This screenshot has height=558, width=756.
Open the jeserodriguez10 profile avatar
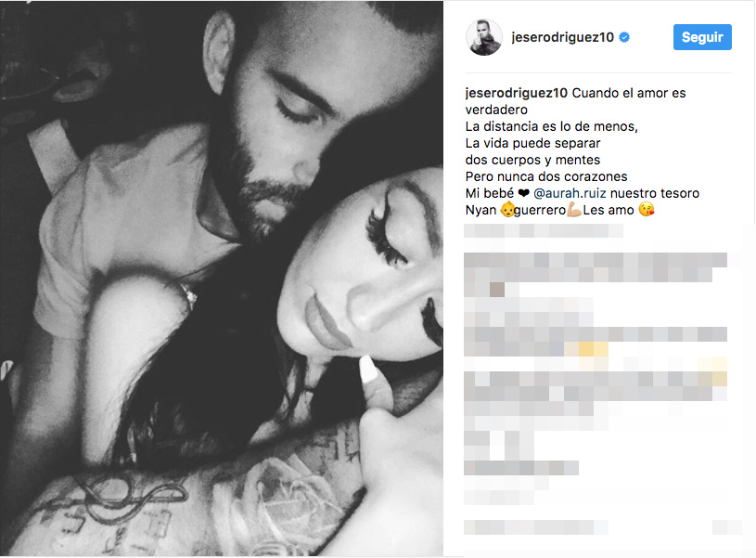tap(484, 37)
